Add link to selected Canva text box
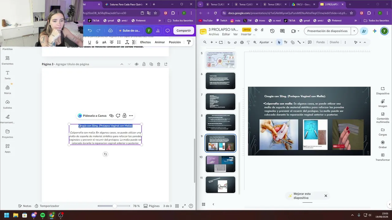 pyautogui.click(x=111, y=116)
